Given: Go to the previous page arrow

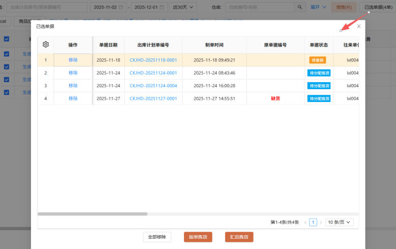Looking at the screenshot, I should pyautogui.click(x=305, y=222).
